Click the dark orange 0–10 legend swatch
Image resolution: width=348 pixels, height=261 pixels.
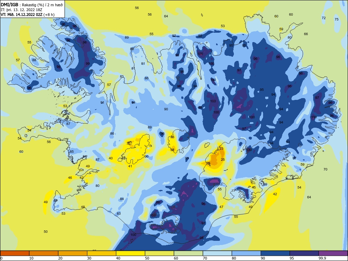click(15, 253)
